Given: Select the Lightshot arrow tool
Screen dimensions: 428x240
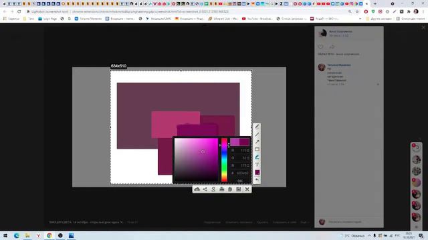Looking at the screenshot, I should 257,142.
